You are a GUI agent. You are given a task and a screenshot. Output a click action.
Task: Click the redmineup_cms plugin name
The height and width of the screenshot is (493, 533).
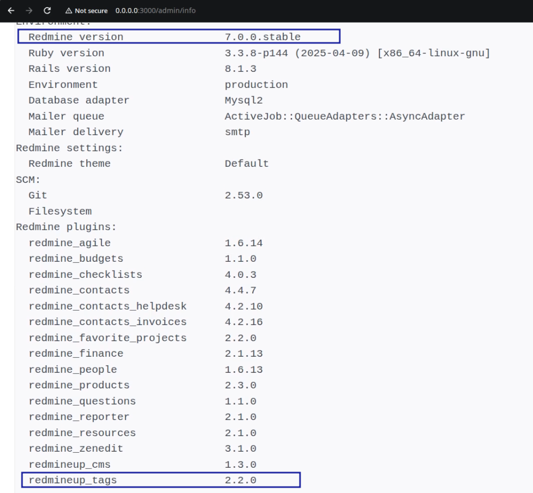point(69,465)
